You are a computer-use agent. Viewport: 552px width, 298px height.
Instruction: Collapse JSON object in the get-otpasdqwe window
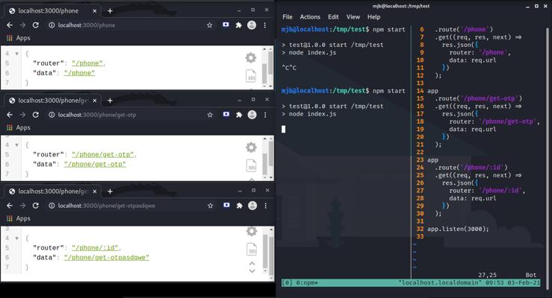pyautogui.click(x=17, y=238)
